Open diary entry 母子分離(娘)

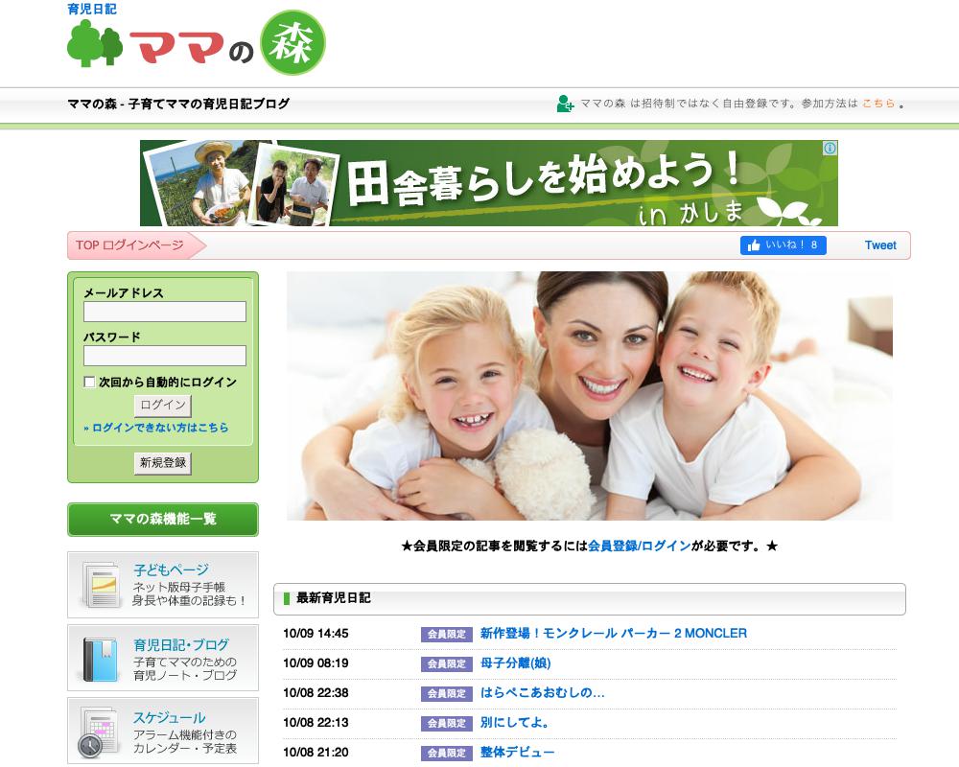[x=515, y=663]
